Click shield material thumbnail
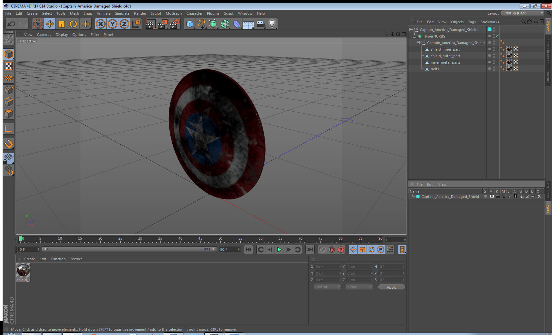 click(x=23, y=270)
